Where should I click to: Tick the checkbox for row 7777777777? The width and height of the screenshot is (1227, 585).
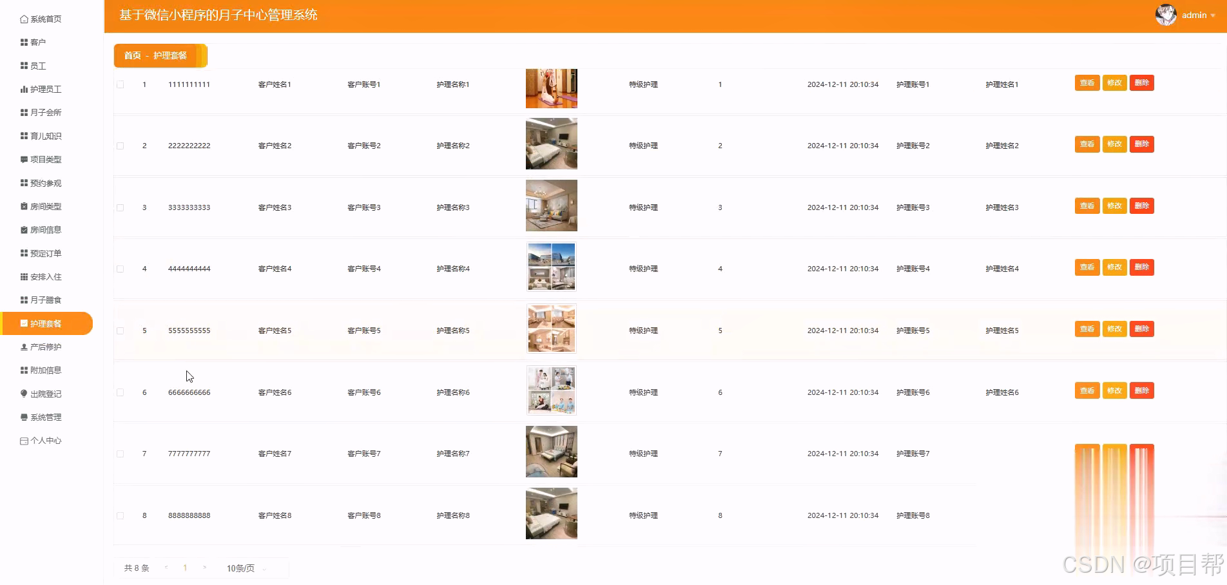coord(120,454)
